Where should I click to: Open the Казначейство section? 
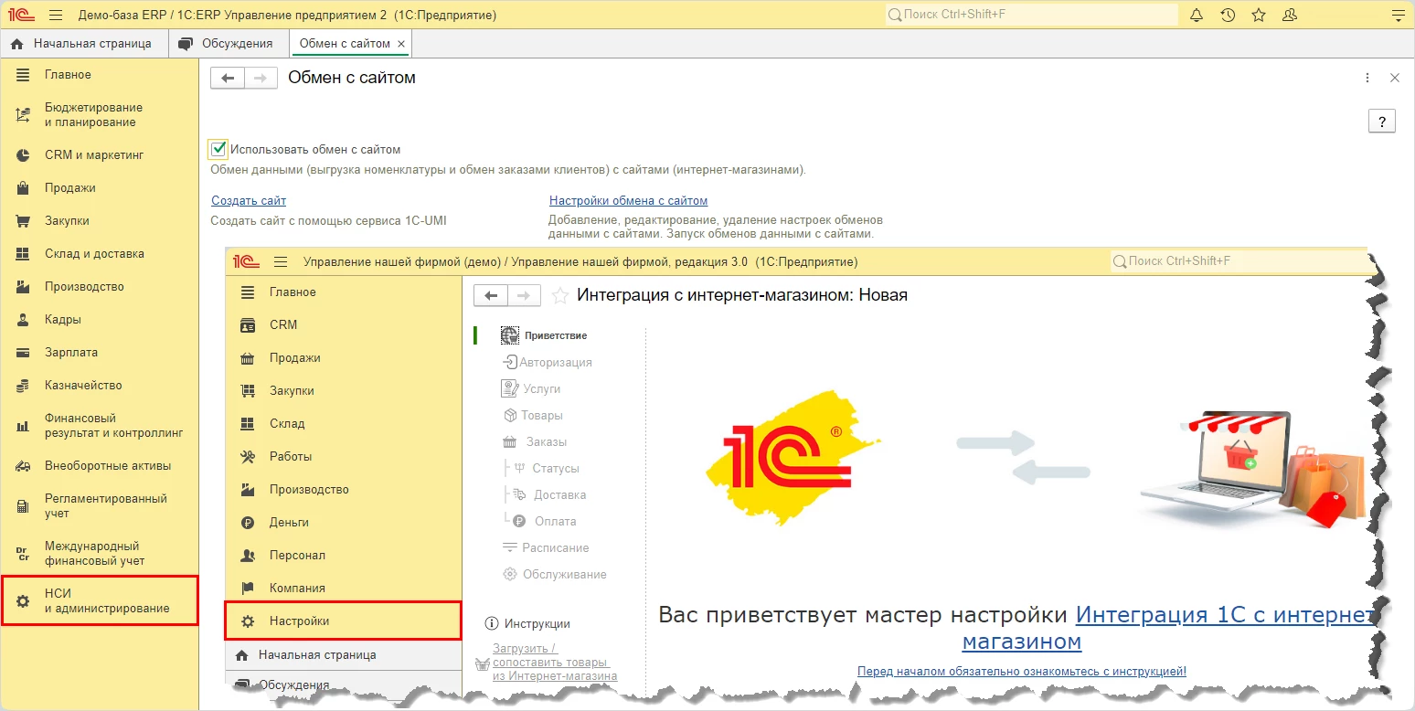(100, 386)
